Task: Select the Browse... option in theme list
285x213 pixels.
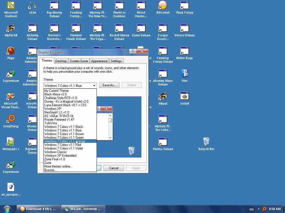Action: [70, 170]
